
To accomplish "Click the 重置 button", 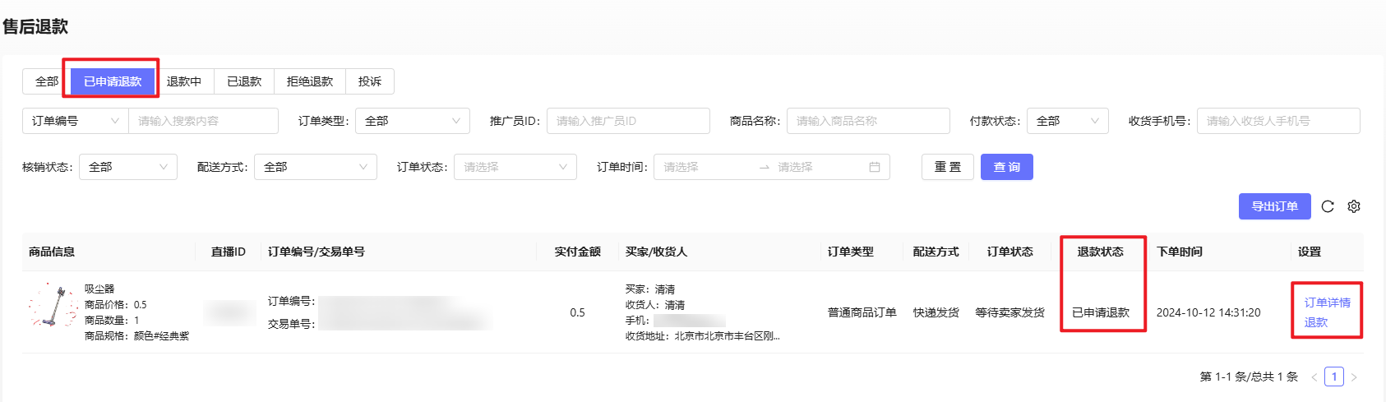I will click(x=947, y=167).
